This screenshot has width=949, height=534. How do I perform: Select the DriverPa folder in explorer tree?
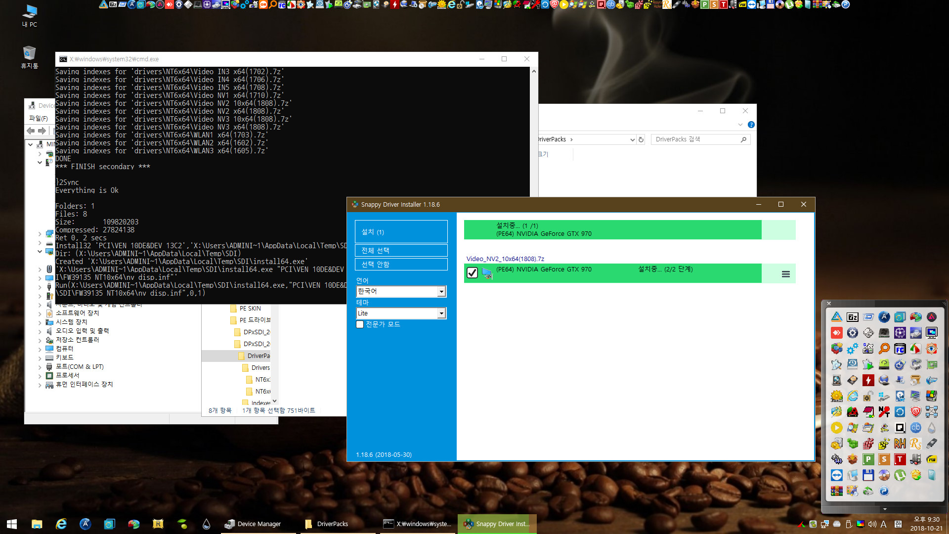coord(254,356)
